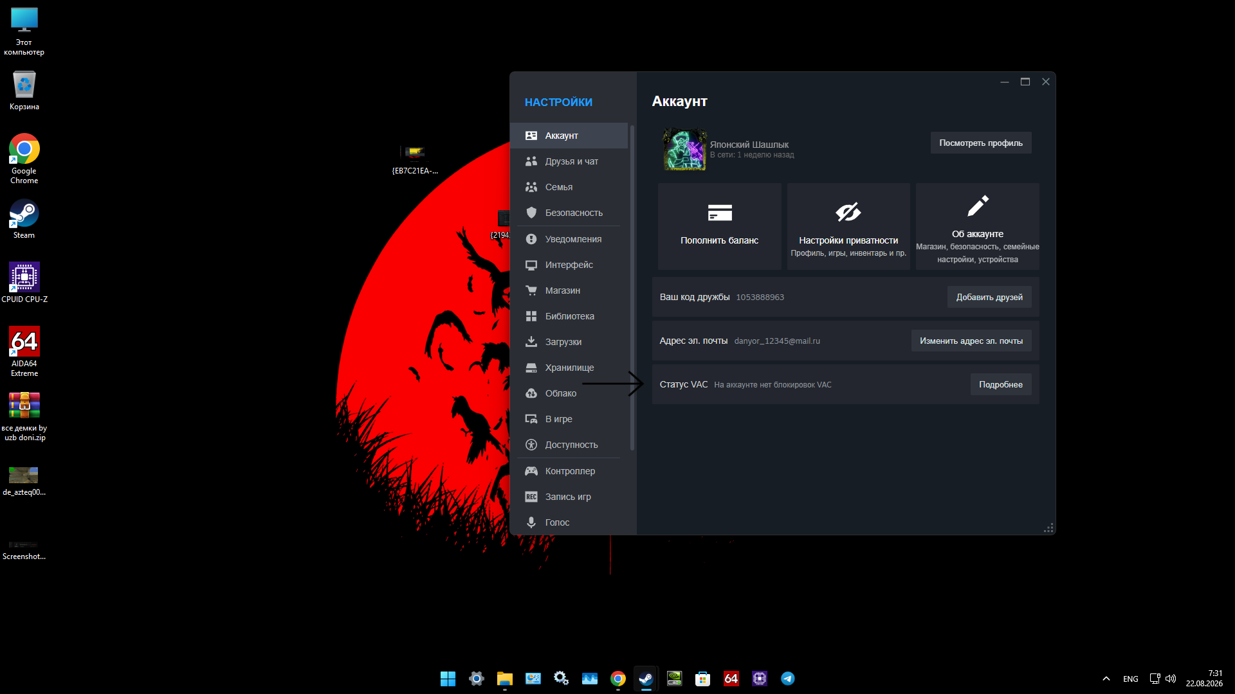Open the Windows Start menu
Viewport: 1235px width, 694px height.
(x=448, y=679)
